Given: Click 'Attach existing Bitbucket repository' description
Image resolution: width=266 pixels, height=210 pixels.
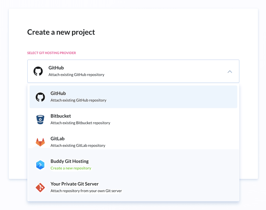Looking at the screenshot, I should 80,123.
